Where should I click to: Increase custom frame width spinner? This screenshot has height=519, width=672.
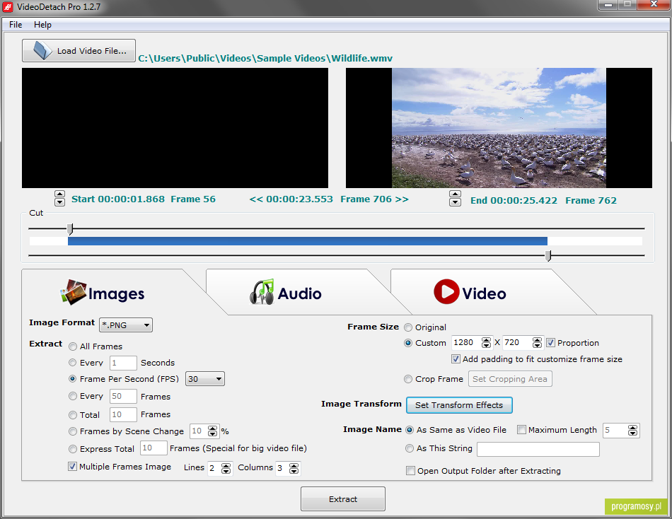click(486, 340)
